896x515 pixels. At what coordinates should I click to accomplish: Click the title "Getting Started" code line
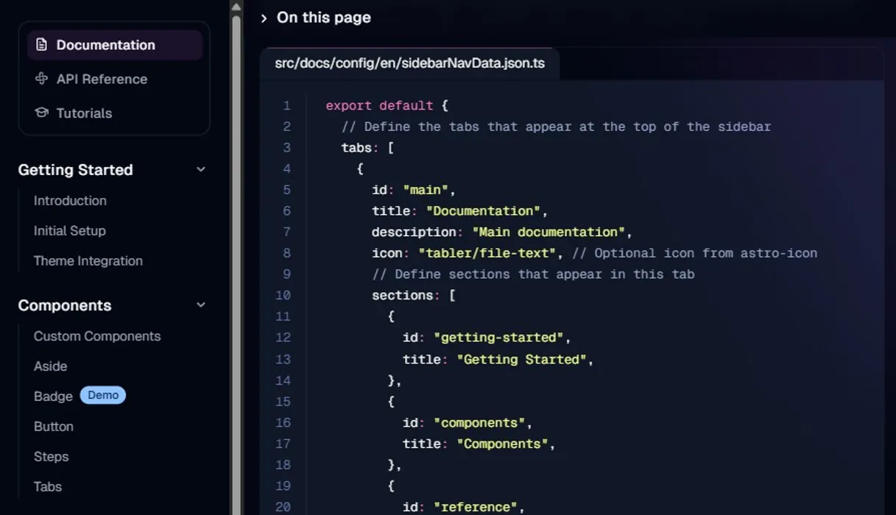[498, 360]
